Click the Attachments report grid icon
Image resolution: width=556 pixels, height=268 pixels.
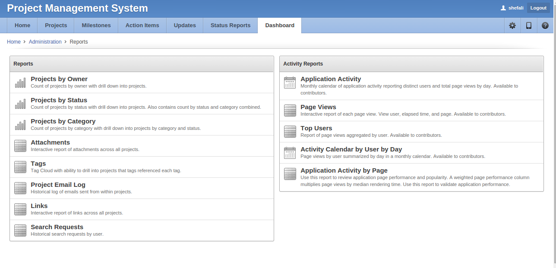coord(20,146)
